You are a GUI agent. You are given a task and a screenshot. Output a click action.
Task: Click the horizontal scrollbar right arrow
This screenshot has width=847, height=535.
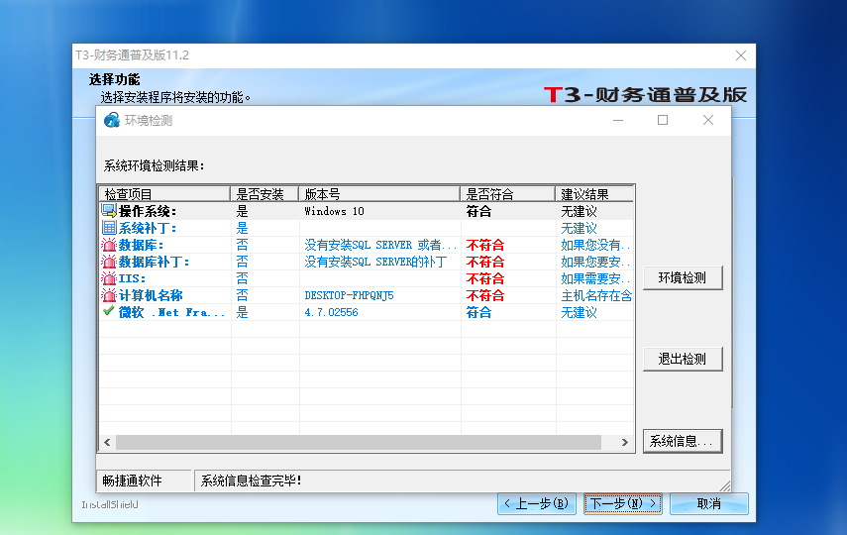point(625,442)
